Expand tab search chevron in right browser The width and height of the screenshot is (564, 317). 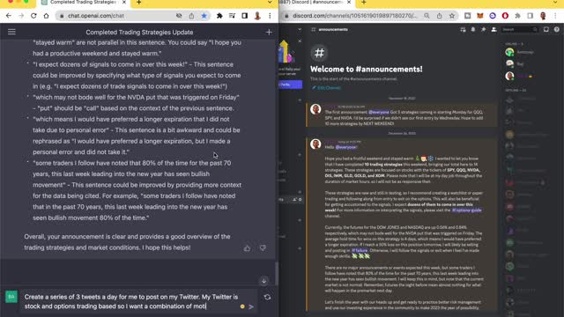point(555,3)
